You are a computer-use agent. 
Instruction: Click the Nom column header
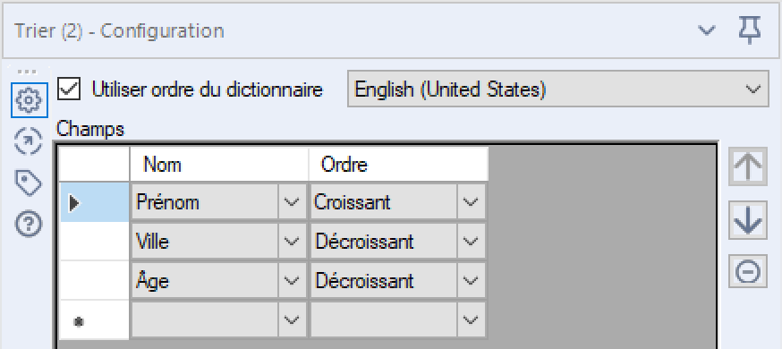tap(219, 164)
